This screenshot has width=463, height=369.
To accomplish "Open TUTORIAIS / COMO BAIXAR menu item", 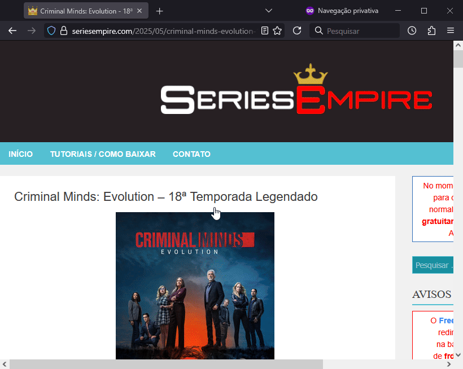I will [103, 154].
